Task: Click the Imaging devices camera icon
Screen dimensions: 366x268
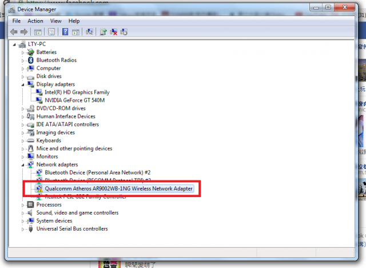Action: pyautogui.click(x=30, y=132)
